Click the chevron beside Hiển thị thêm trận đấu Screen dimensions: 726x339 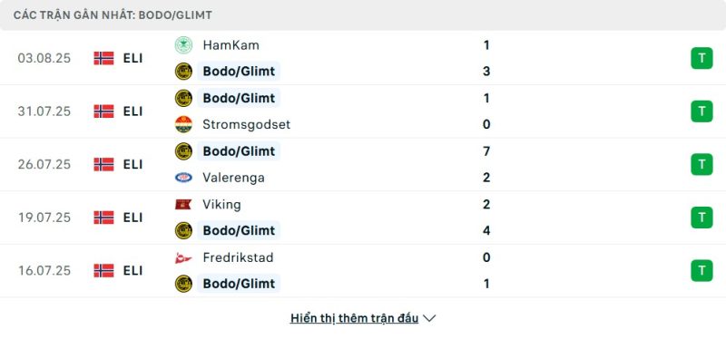429,319
